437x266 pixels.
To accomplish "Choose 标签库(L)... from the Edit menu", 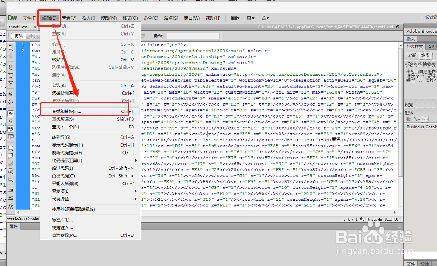I will click(x=90, y=220).
